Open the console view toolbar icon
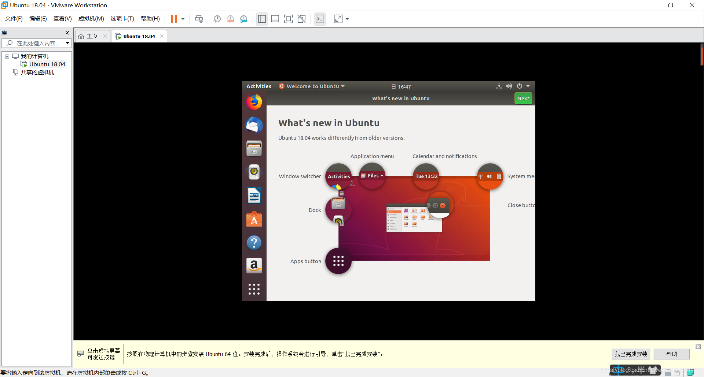704x377 pixels. click(x=320, y=19)
